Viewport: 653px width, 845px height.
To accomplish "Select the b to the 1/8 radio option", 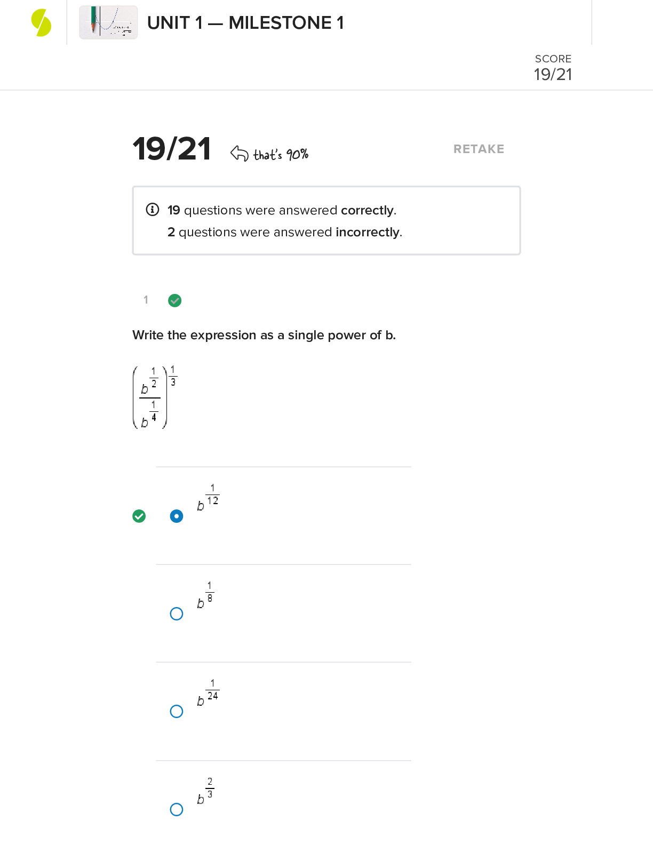I will (x=177, y=613).
